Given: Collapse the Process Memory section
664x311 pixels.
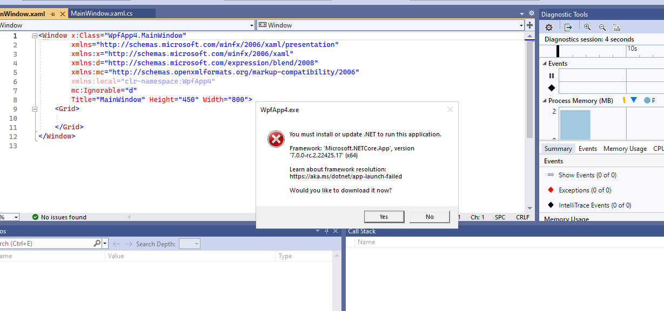Looking at the screenshot, I should (544, 101).
